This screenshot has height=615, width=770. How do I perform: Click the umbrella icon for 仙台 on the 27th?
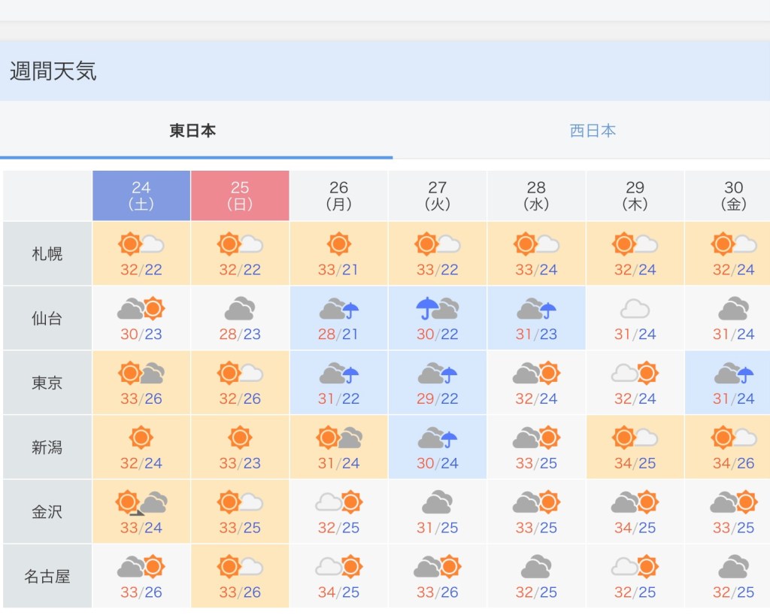point(437,308)
